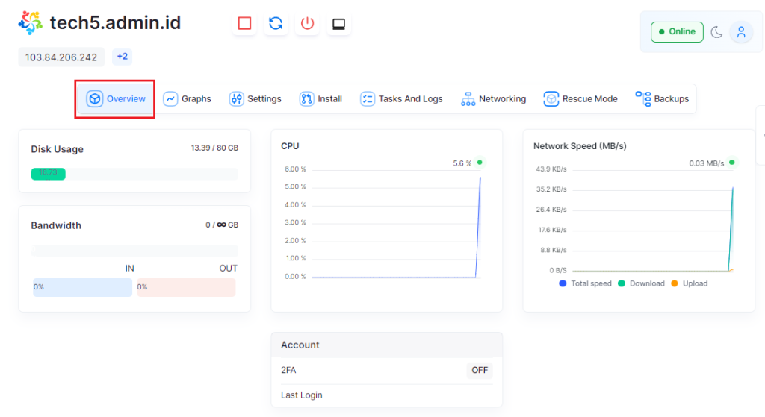Screen dimensions: 765x417
Task: Open the user profile icon
Action: (x=741, y=32)
